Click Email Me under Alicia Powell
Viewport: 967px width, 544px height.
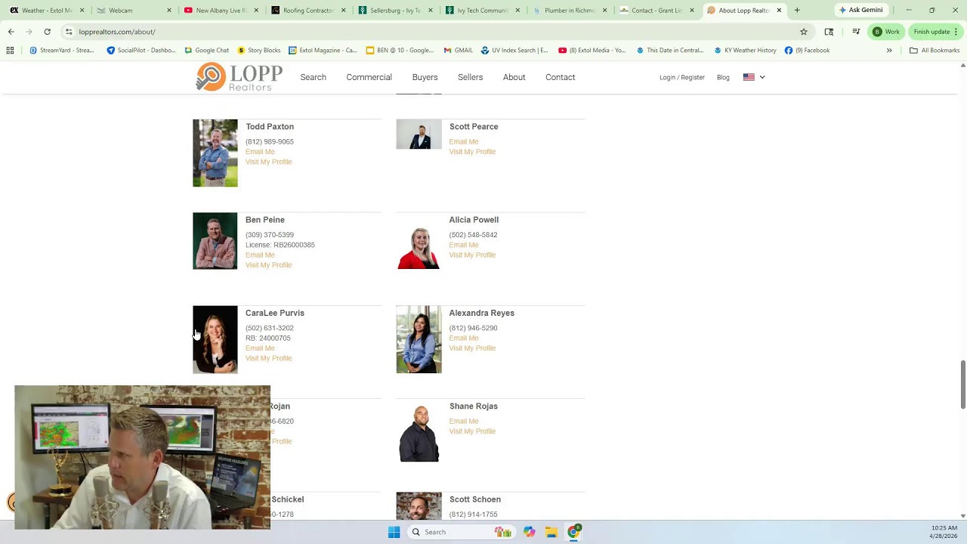tap(463, 245)
